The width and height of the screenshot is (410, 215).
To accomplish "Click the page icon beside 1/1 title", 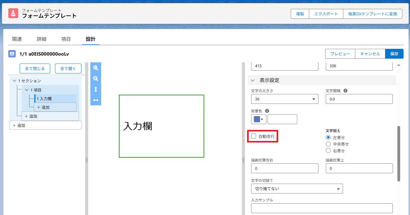I will coord(12,54).
